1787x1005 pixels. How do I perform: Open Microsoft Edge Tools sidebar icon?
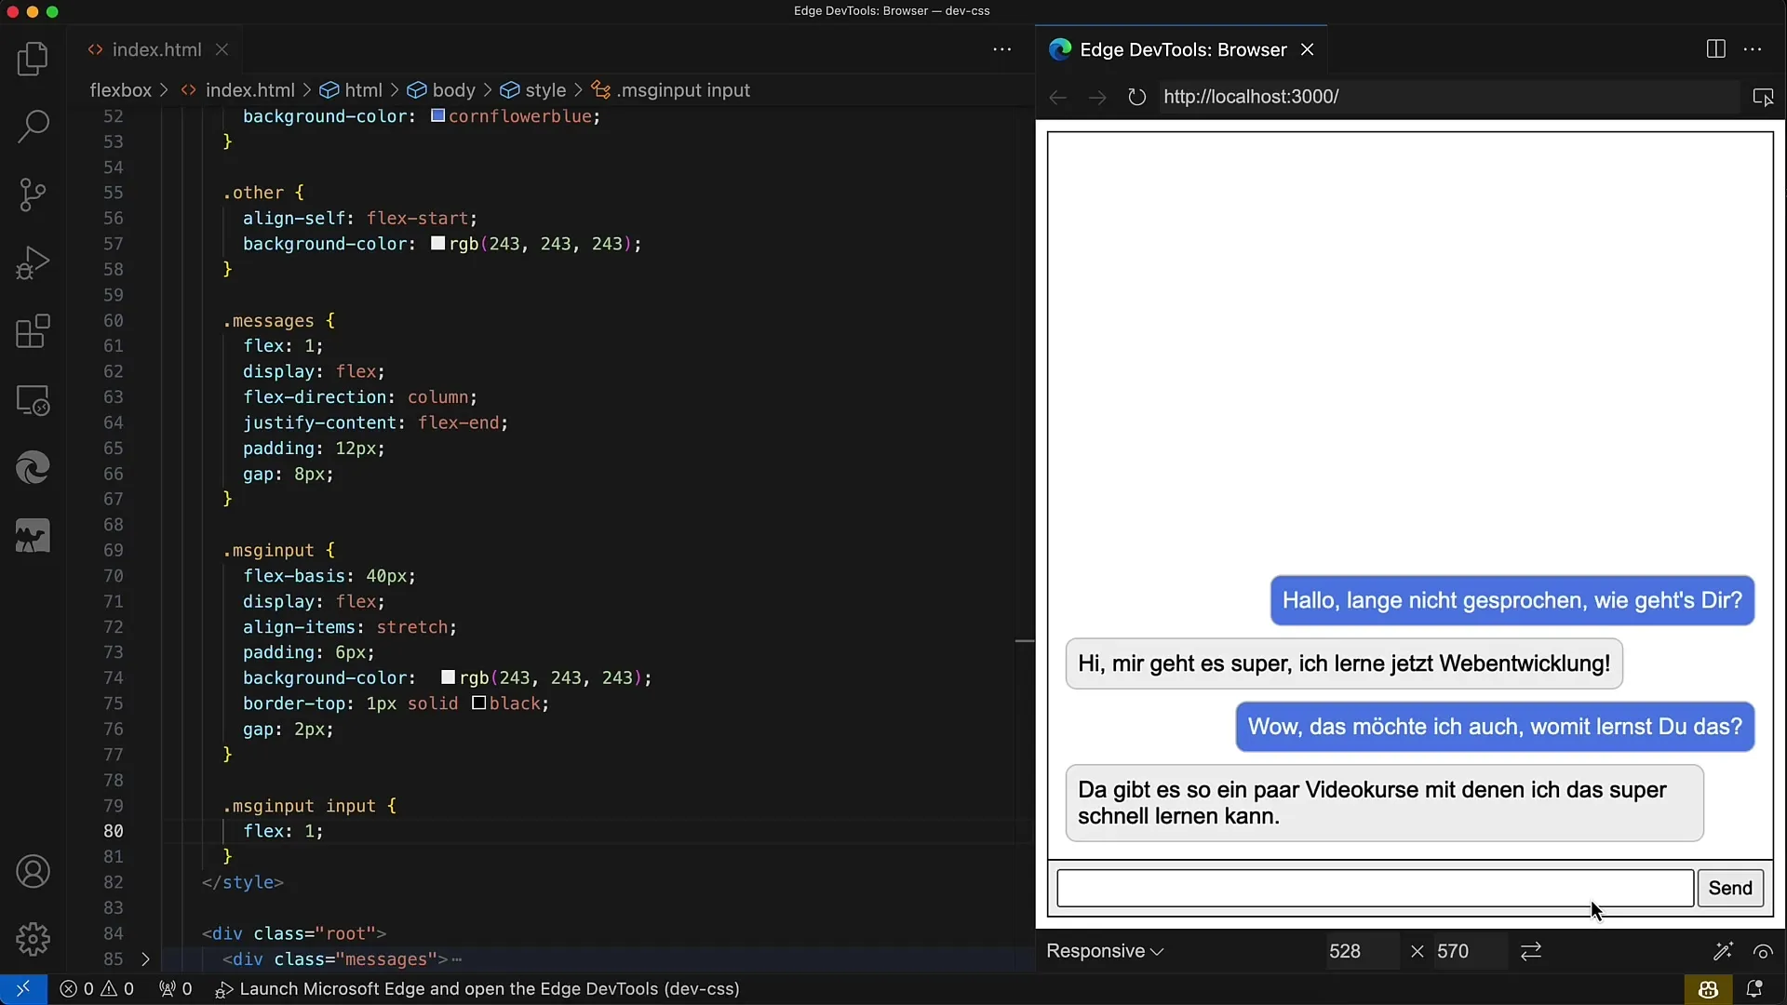pyautogui.click(x=33, y=468)
